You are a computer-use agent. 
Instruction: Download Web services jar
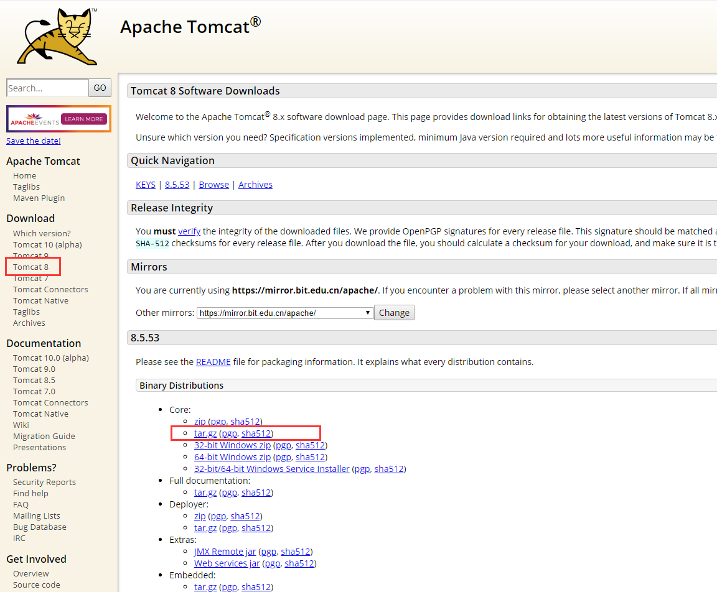click(x=227, y=563)
